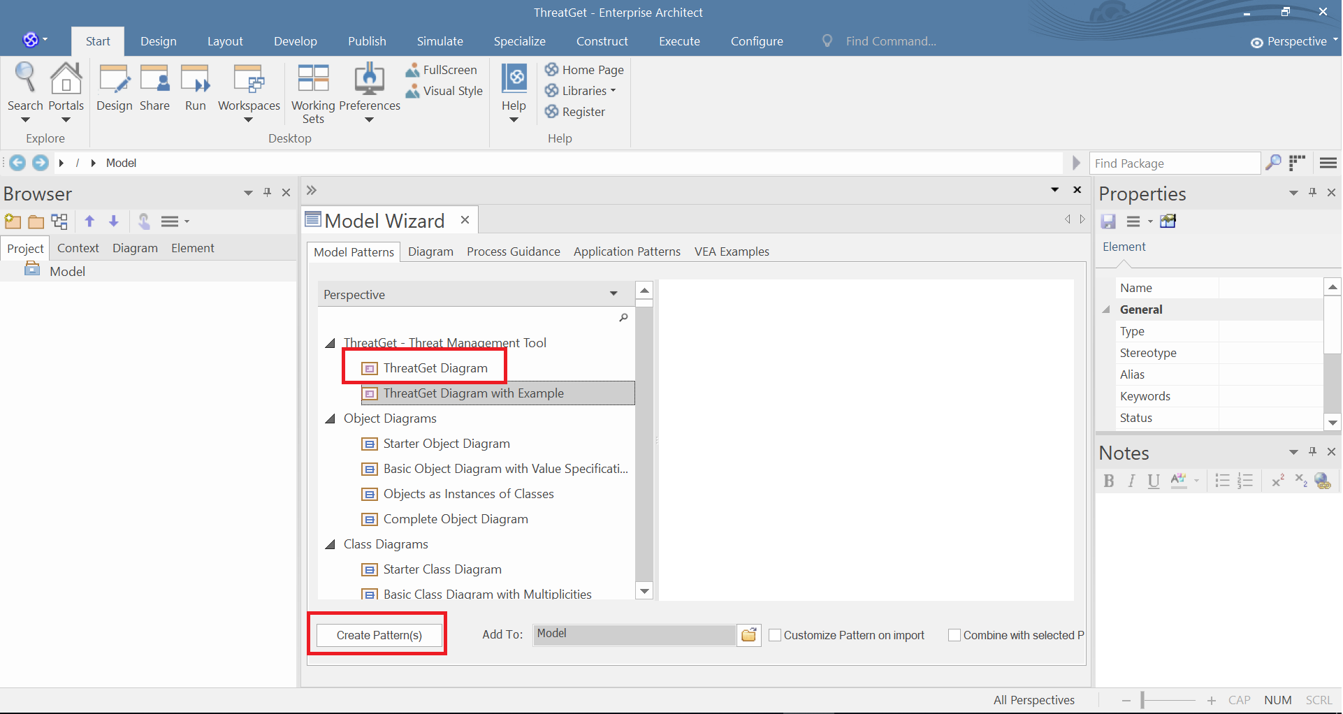Image resolution: width=1343 pixels, height=714 pixels.
Task: Open the Portals house icon
Action: (66, 78)
